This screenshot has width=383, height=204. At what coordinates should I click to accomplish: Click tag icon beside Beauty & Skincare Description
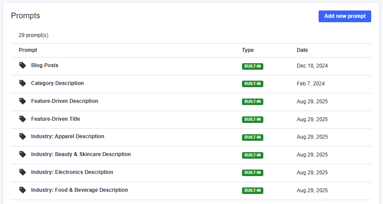point(23,154)
